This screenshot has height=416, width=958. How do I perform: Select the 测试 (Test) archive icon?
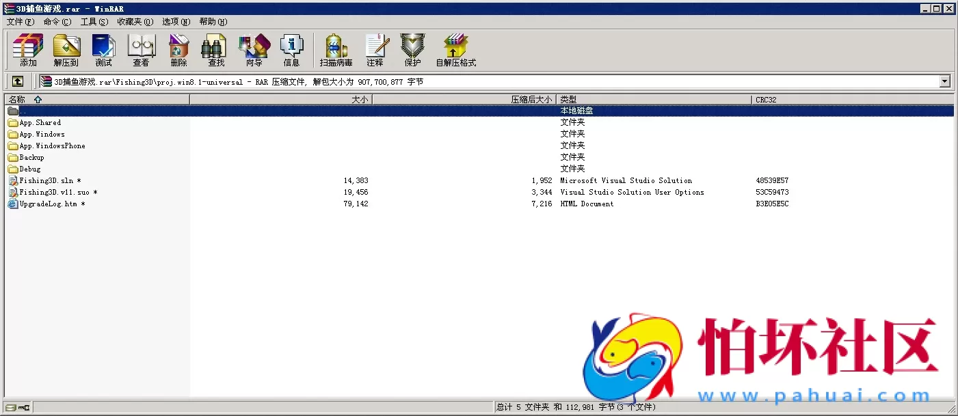point(103,50)
